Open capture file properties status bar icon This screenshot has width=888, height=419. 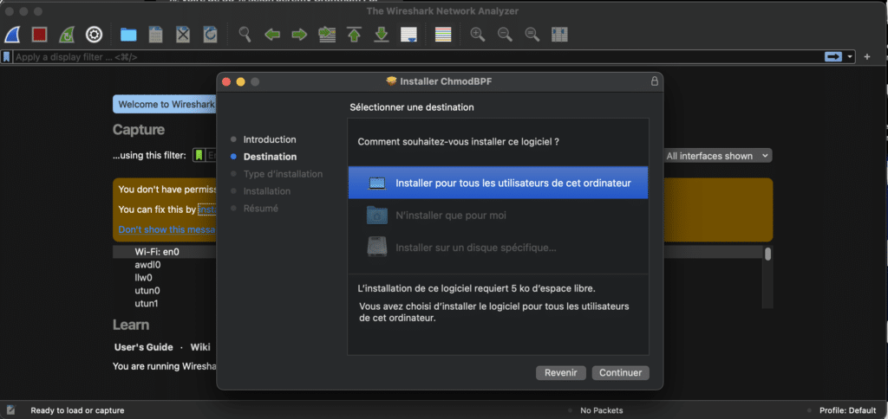tap(10, 410)
